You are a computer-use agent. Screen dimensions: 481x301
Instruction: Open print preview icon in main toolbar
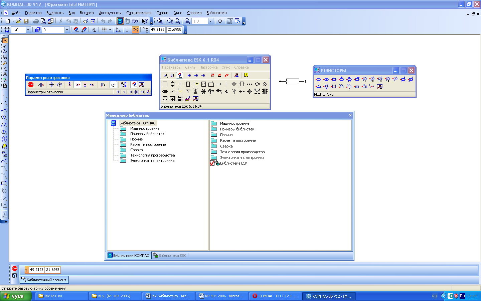click(43, 21)
